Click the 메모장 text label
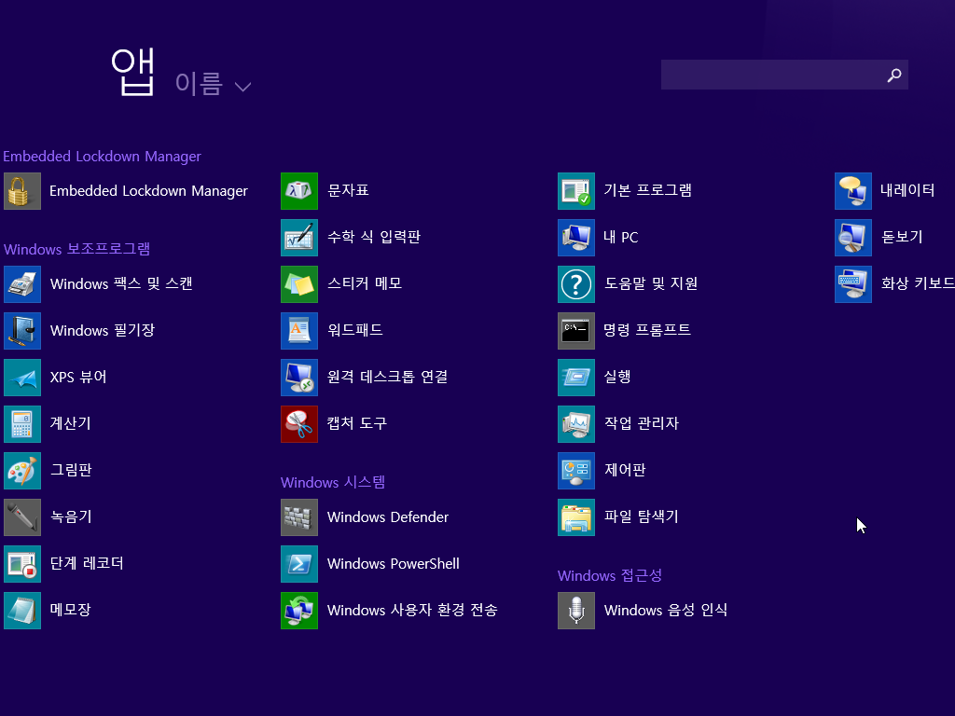955x716 pixels. 71,610
